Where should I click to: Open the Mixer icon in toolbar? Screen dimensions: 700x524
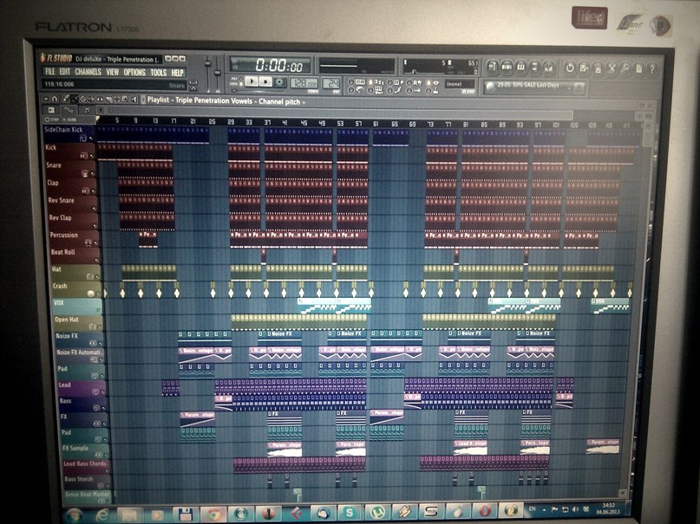[x=549, y=68]
